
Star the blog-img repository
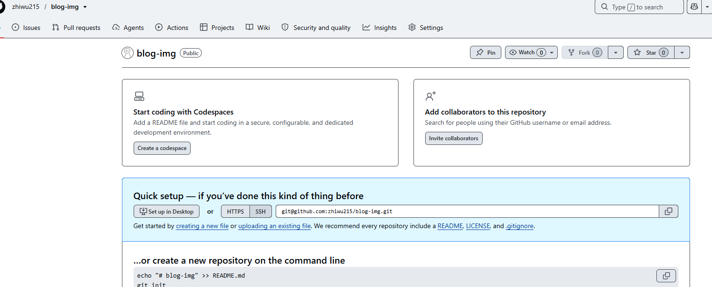pyautogui.click(x=651, y=52)
